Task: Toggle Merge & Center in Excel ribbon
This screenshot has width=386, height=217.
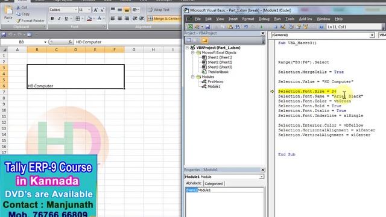Action: 163,19
